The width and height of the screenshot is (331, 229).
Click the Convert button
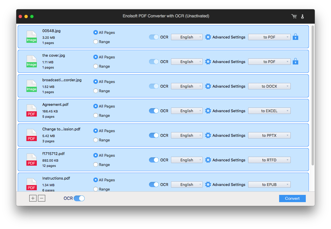pyautogui.click(x=292, y=198)
